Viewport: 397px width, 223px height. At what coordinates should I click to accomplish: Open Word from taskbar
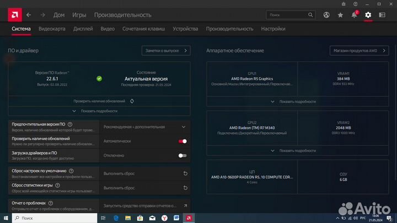point(176,218)
